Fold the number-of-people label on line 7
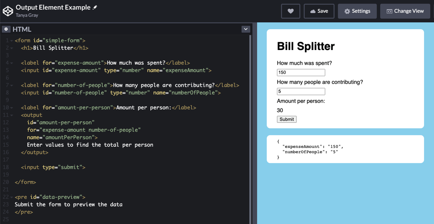Screen dimensions: 434x224 tap(12, 85)
